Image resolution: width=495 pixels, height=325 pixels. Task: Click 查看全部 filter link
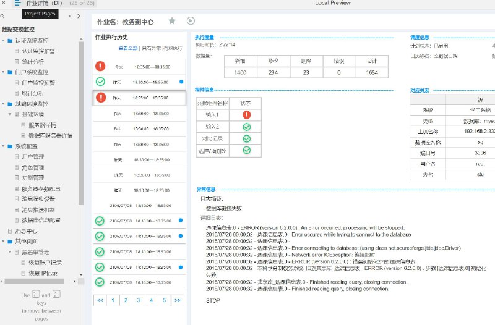(x=128, y=48)
